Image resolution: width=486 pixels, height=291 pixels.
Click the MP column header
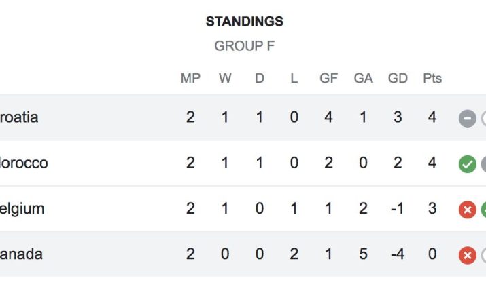click(x=190, y=78)
